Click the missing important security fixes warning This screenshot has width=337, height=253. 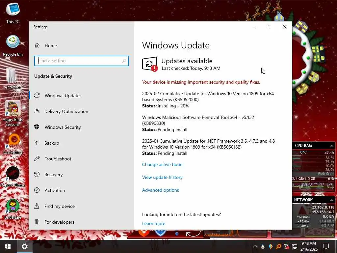click(x=201, y=82)
